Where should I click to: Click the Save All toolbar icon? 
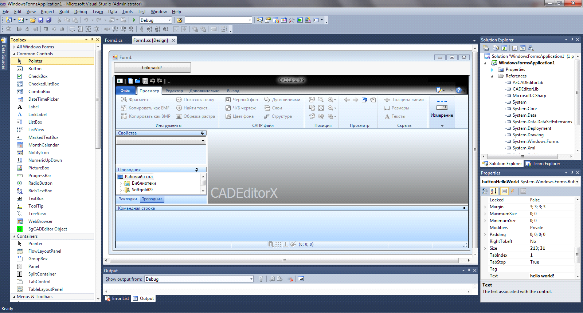[49, 20]
